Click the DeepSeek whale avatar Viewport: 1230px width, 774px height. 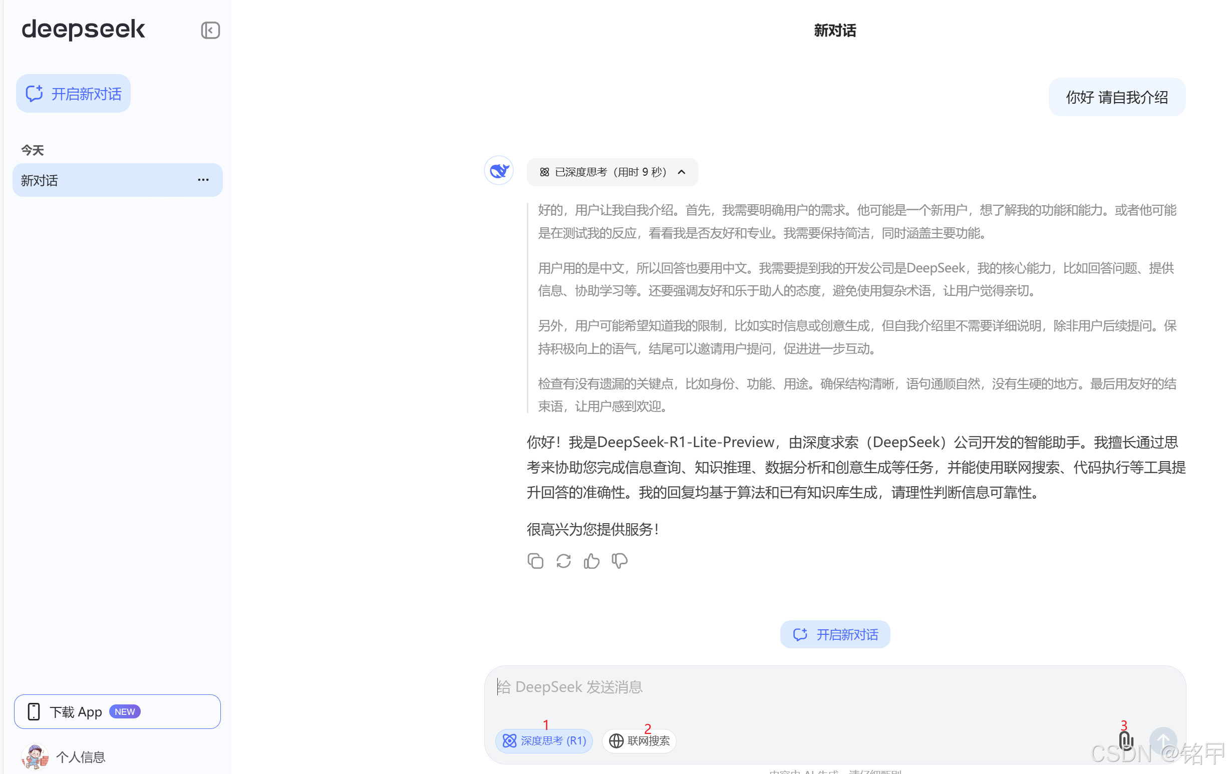point(498,171)
